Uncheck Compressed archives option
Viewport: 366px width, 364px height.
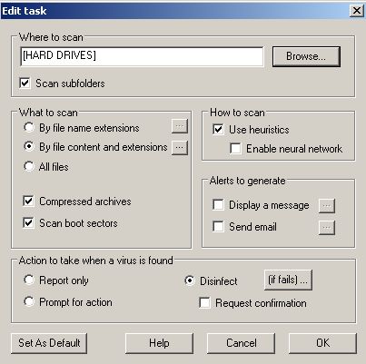(x=28, y=202)
